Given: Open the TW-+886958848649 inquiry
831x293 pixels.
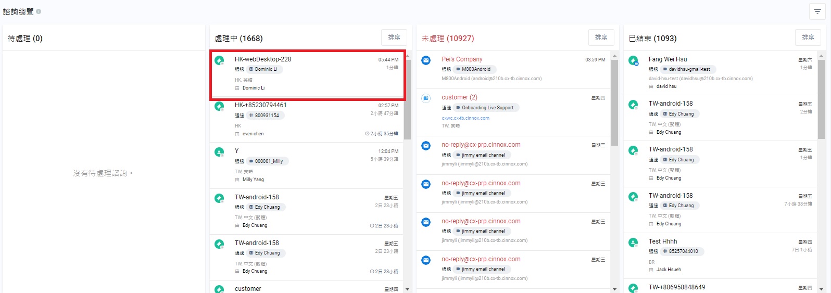Looking at the screenshot, I should click(x=720, y=287).
